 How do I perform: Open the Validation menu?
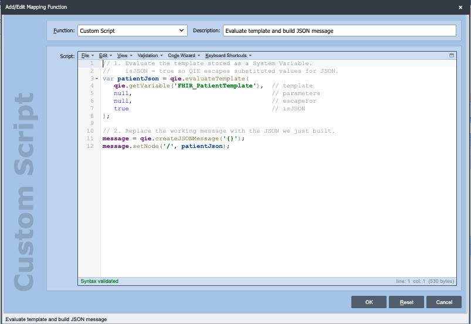(150, 55)
